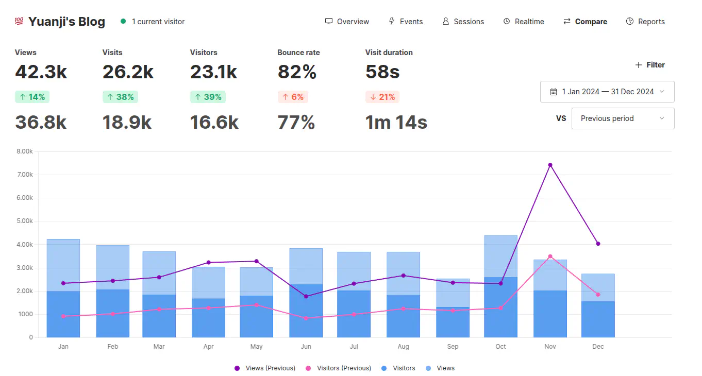Click the Sessions person icon
702x376 pixels.
click(x=446, y=22)
